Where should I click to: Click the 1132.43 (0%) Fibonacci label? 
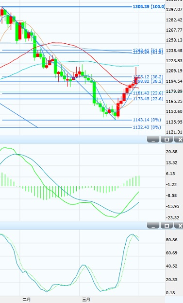tap(147, 127)
